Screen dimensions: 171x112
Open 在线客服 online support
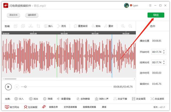pos(31,107)
